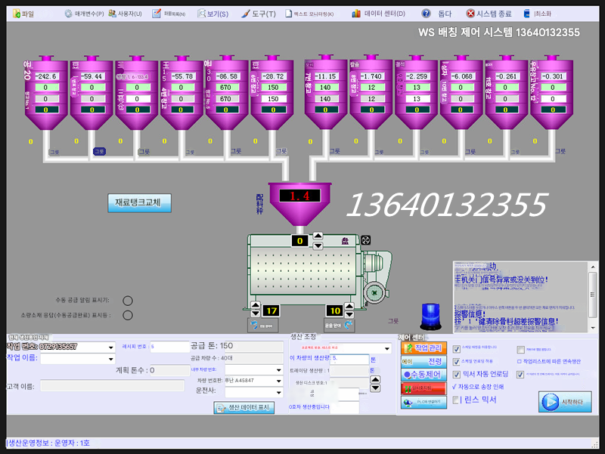
Task: Enable the 린스 믹서 checkbox
Action: pos(456,400)
